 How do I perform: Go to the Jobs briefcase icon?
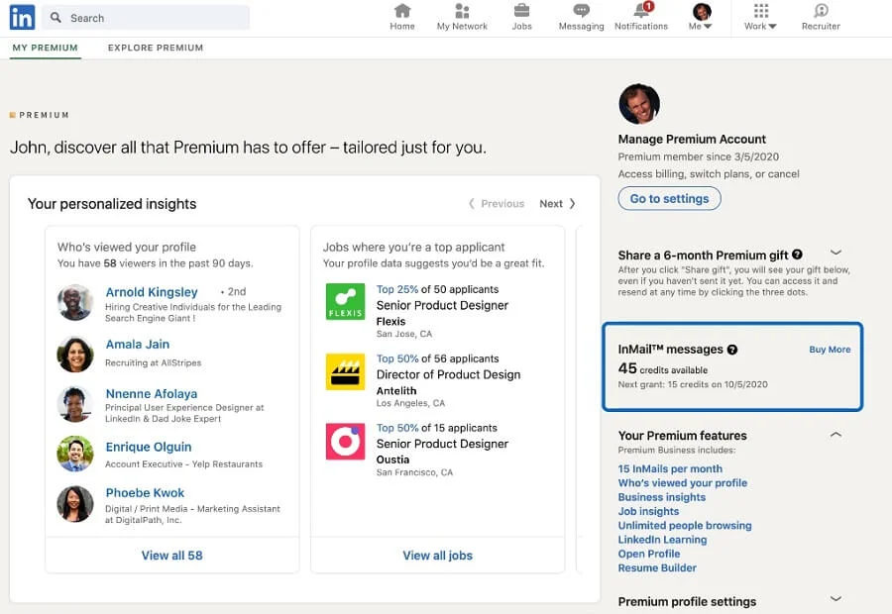pos(521,12)
